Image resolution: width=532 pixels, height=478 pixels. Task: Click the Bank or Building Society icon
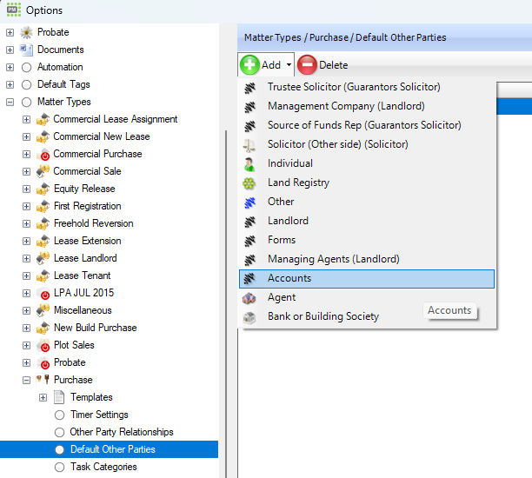pos(249,316)
